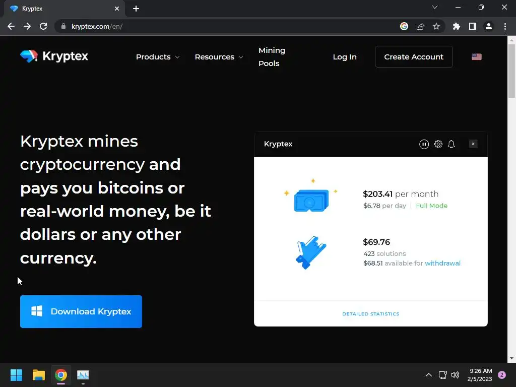Click the Create Account button
The image size is (516, 387).
tap(414, 57)
